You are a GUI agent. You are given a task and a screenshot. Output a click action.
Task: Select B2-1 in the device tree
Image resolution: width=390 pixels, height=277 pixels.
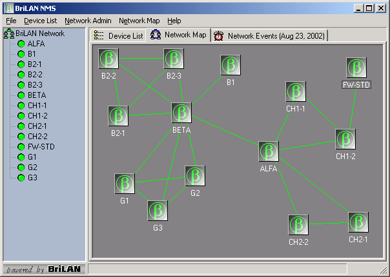click(35, 64)
